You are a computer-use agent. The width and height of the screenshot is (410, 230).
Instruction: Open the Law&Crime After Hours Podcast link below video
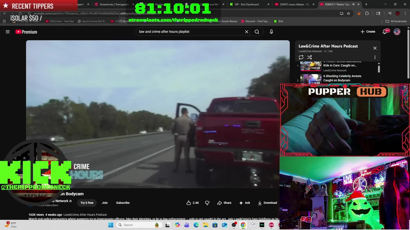click(x=85, y=215)
